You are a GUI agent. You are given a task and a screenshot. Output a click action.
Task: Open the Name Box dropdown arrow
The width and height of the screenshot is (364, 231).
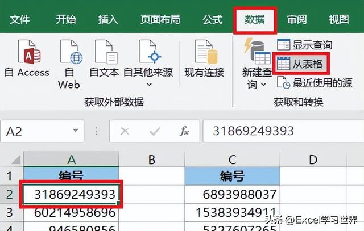[x=76, y=131]
